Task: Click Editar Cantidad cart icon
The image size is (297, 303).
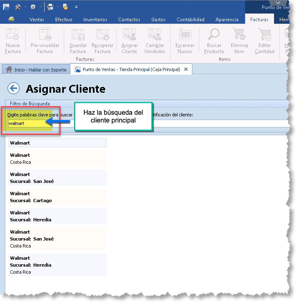Action: (265, 34)
